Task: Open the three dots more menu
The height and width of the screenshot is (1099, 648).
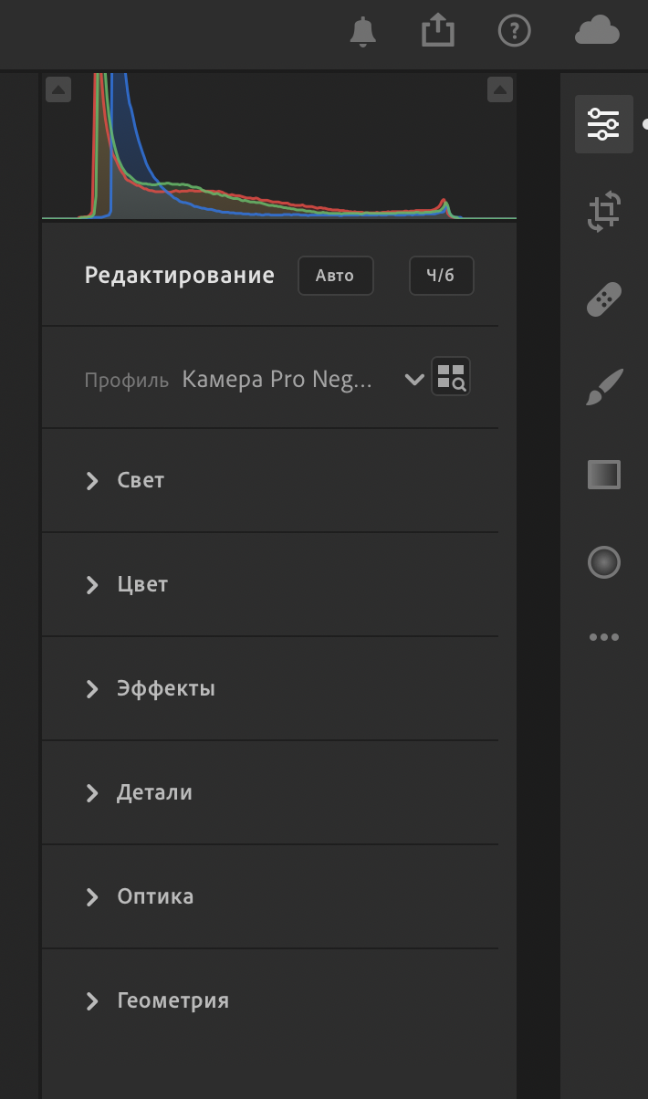Action: pyautogui.click(x=604, y=637)
